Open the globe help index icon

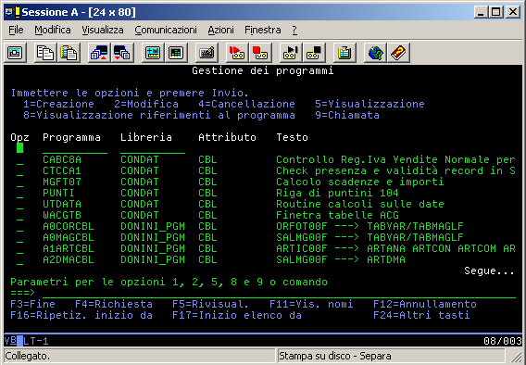375,53
